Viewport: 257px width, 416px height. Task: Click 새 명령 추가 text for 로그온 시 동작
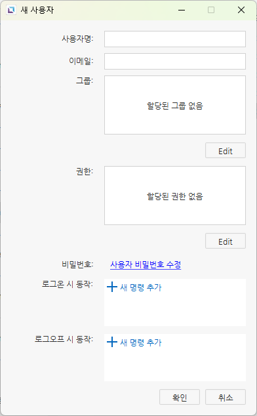(x=141, y=287)
